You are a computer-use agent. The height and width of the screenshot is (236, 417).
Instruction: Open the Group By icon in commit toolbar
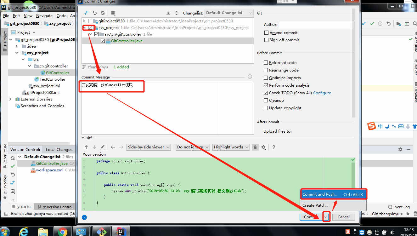tap(113, 13)
